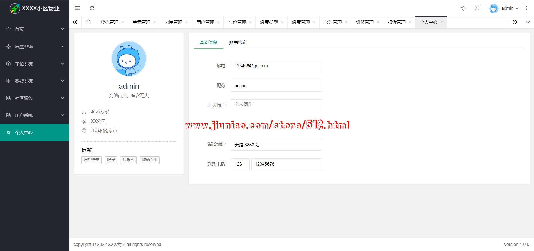
Task: Click the admin name under avatar
Action: point(129,86)
